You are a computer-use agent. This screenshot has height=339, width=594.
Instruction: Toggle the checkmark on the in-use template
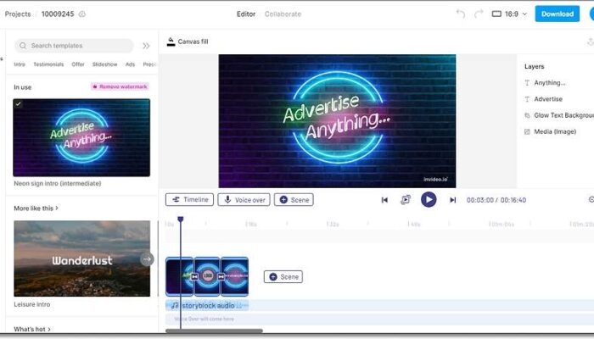pos(18,103)
